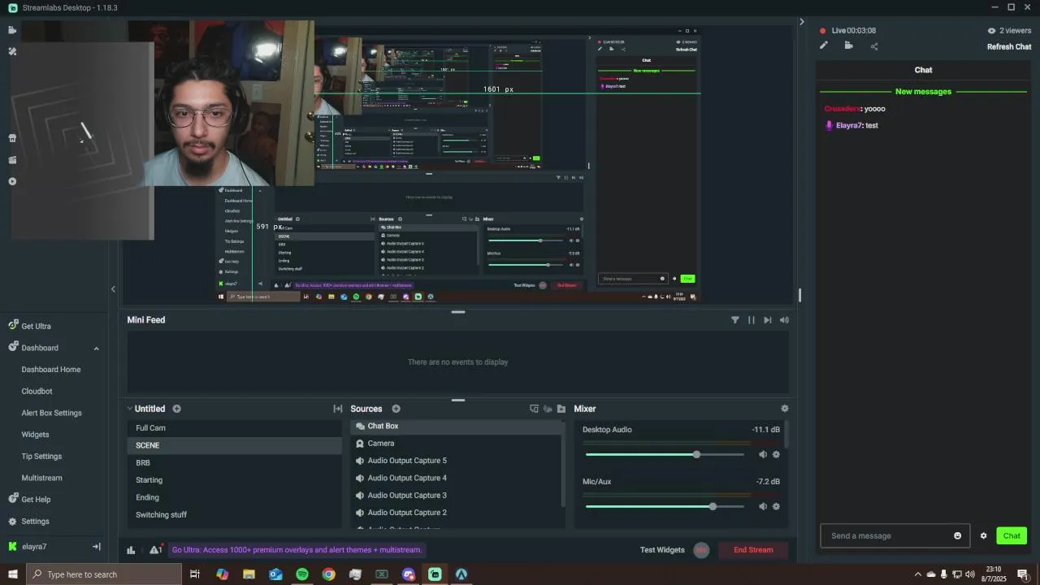Click the camera icon next to pencil in chat header
This screenshot has width=1040, height=585.
pos(848,45)
